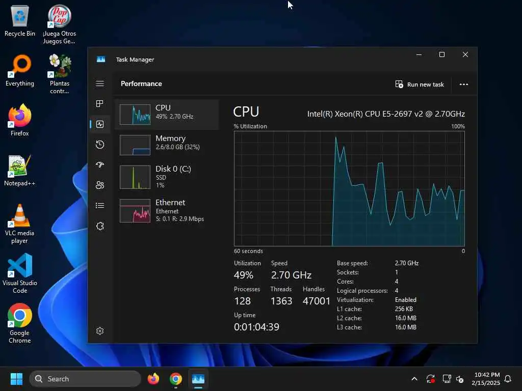The height and width of the screenshot is (391, 522).
Task: Open Firefox from the taskbar
Action: coord(153,379)
